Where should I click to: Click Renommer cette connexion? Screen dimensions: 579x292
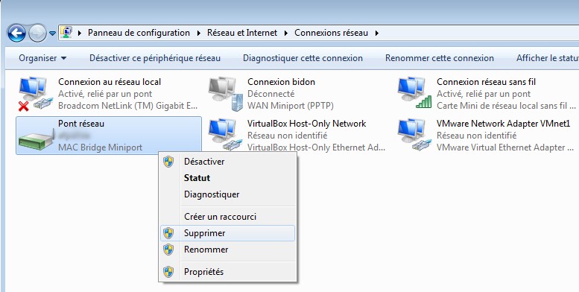440,58
